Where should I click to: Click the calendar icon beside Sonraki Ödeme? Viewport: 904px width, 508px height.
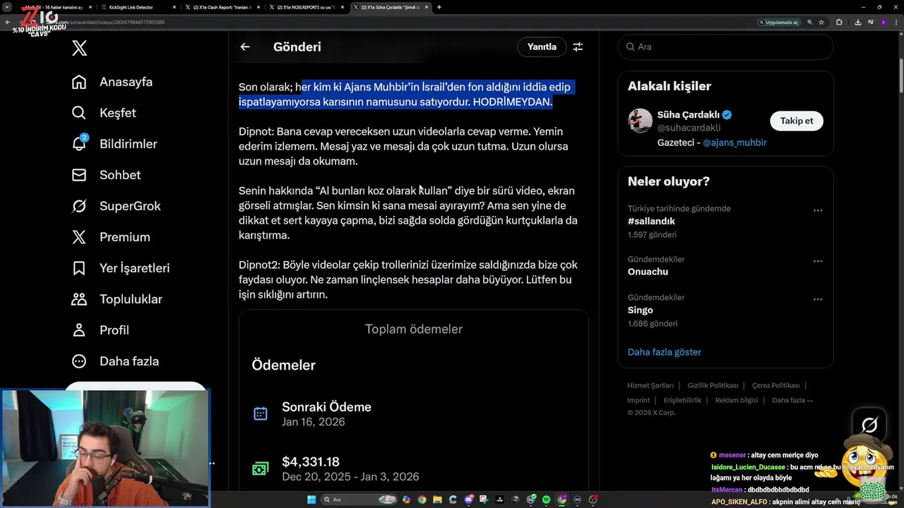(260, 414)
